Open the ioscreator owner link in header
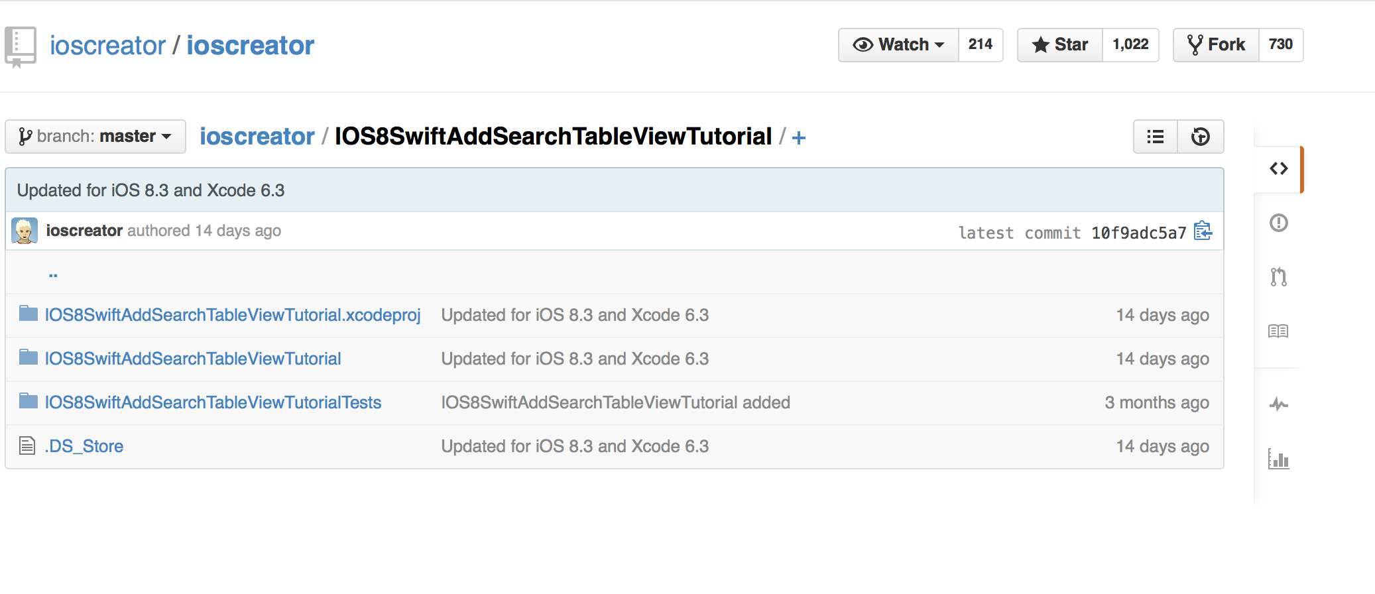The image size is (1375, 594). coord(107,45)
